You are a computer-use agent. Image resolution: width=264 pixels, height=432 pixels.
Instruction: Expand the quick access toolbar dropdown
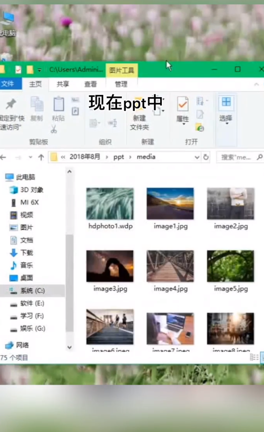(x=40, y=70)
